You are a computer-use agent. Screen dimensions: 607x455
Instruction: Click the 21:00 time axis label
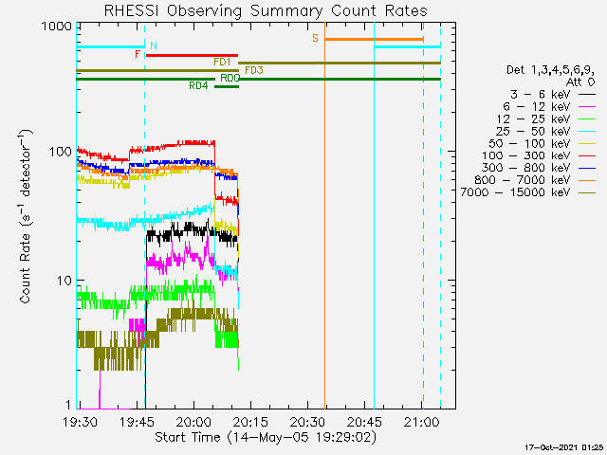pos(421,422)
